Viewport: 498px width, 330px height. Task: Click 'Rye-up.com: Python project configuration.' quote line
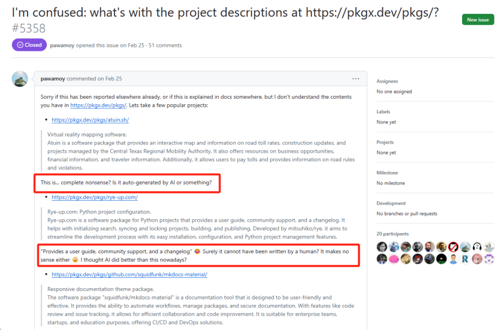(x=99, y=212)
